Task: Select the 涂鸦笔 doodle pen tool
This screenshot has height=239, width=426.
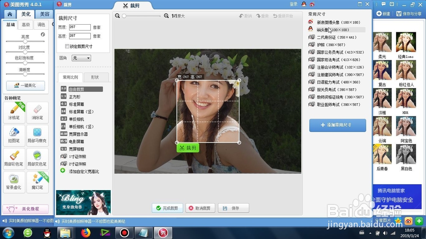Action: click(14, 112)
